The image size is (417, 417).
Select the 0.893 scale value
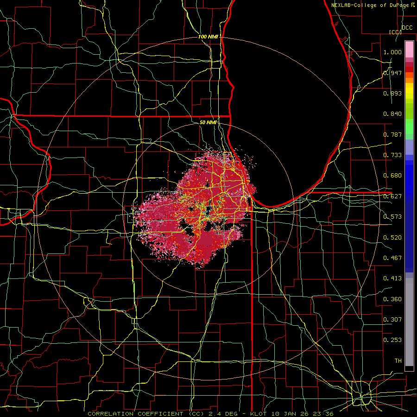[392, 93]
